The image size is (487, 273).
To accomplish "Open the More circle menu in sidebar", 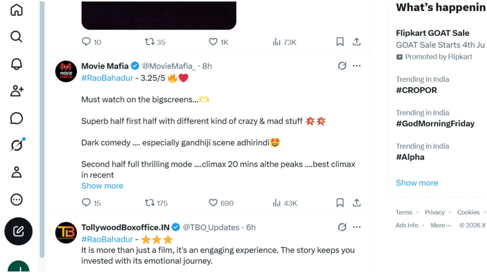I will pyautogui.click(x=16, y=200).
